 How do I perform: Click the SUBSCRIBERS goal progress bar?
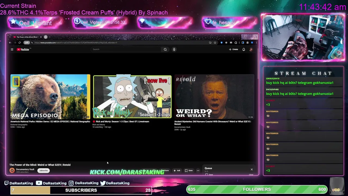81,190
